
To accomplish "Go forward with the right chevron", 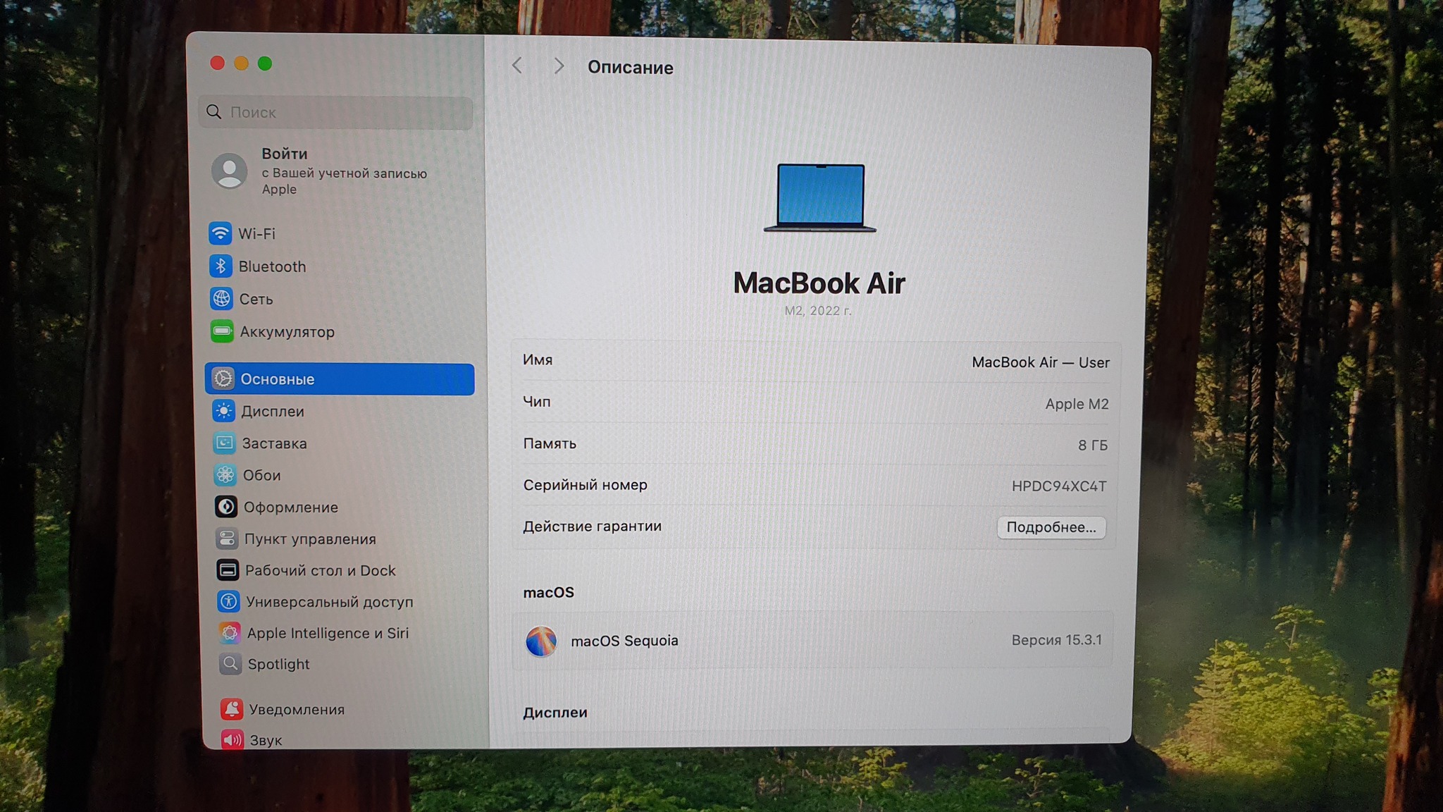I will 559,66.
